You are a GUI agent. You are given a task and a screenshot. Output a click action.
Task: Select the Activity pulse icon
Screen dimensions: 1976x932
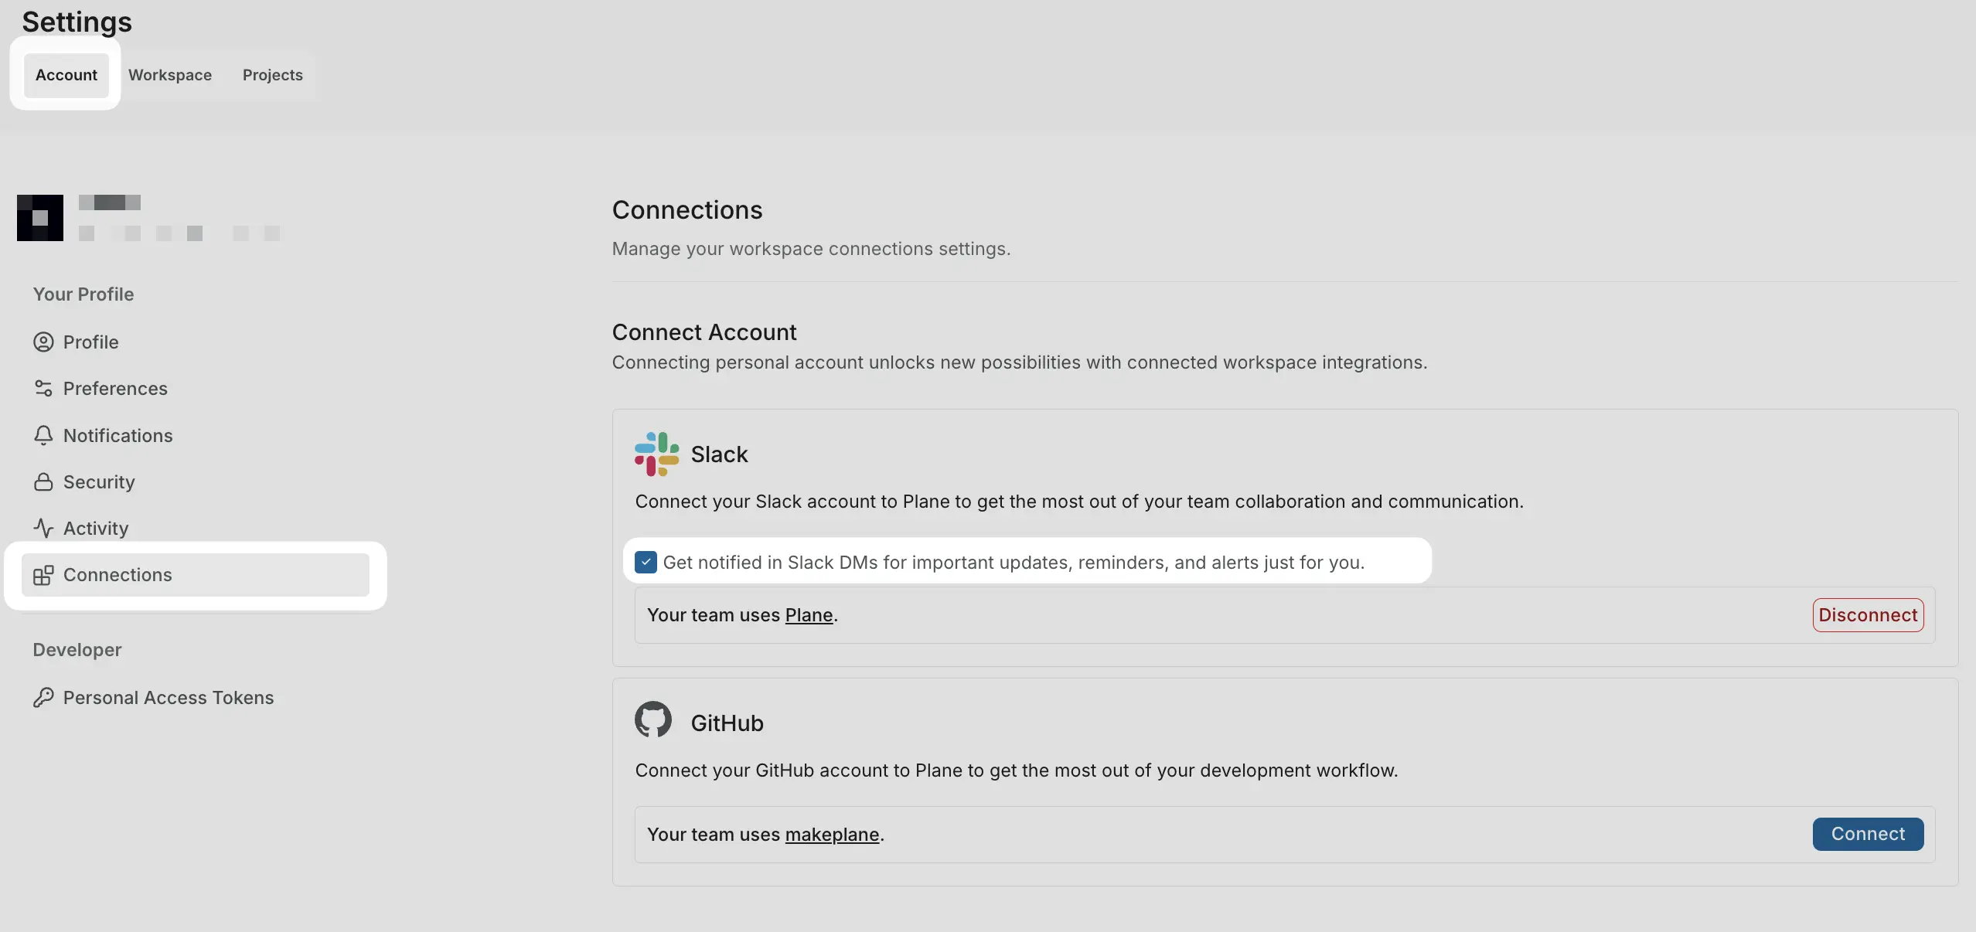[44, 528]
